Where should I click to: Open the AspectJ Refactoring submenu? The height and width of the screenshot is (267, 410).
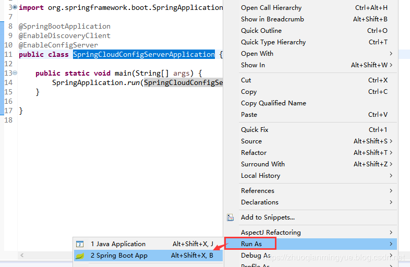pyautogui.click(x=311, y=233)
